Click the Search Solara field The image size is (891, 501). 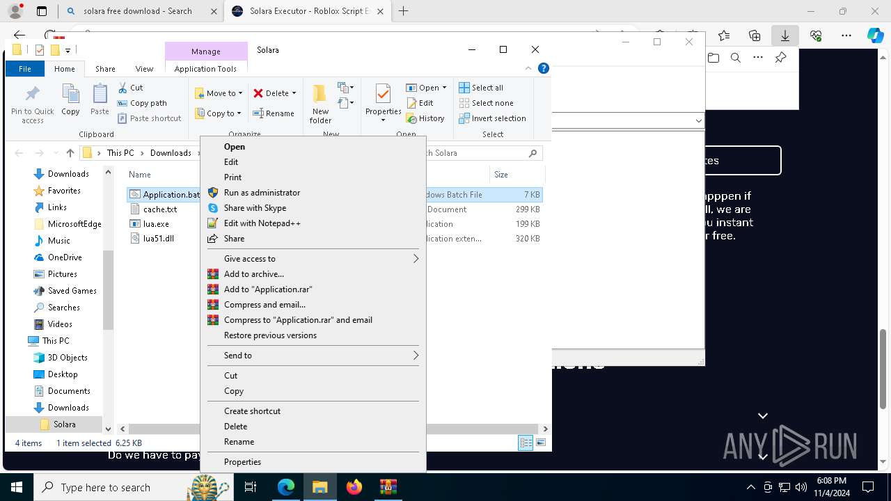click(x=480, y=153)
